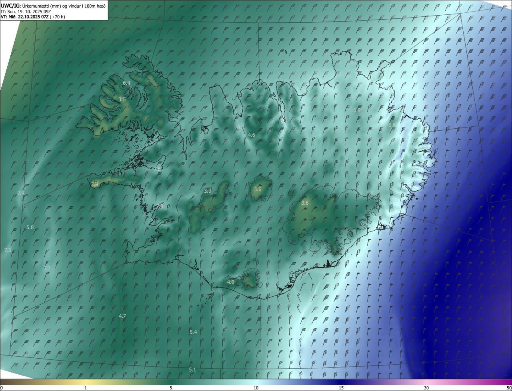Click the 2.8 value on Snæfellsnes peninsula tip
Image resolution: width=512 pixels, height=391 pixels.
[95, 184]
